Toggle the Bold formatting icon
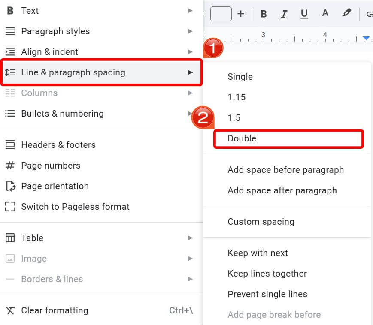This screenshot has height=325, width=373. click(x=264, y=14)
